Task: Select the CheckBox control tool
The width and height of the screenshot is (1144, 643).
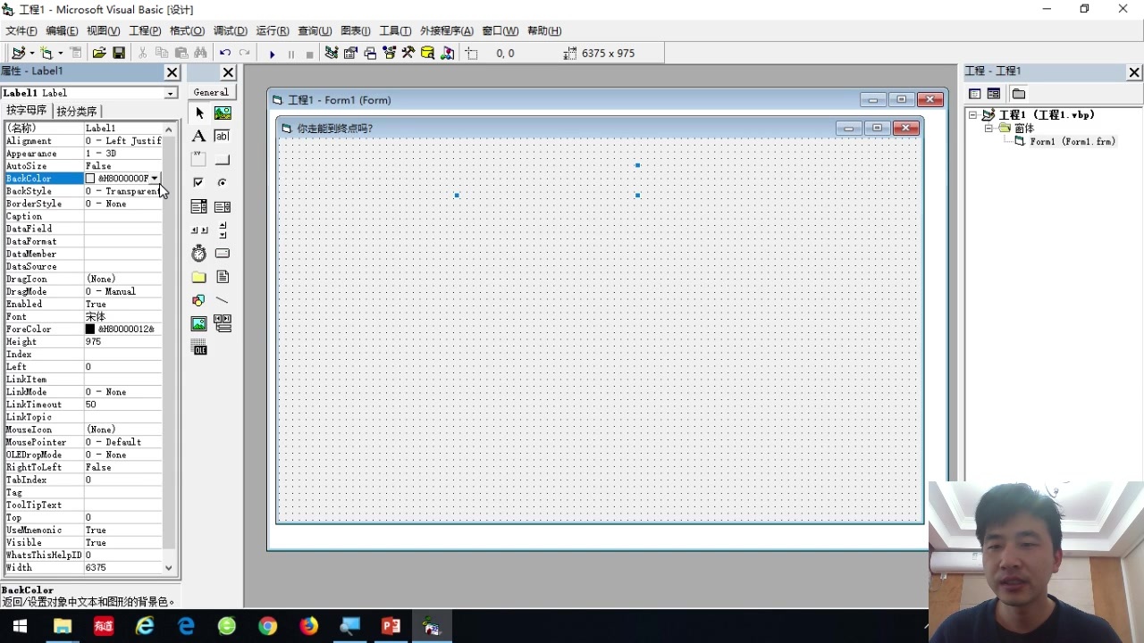Action: (199, 182)
